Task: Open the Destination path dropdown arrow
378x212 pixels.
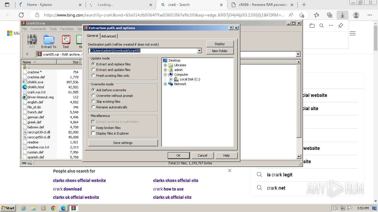Action: [200, 51]
